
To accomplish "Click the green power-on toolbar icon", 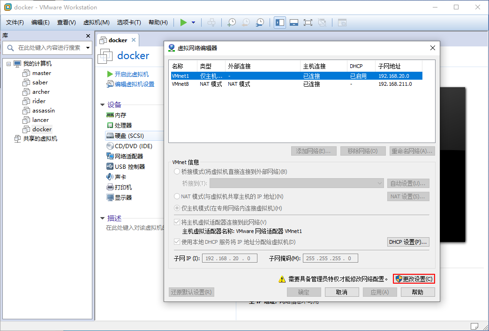I will point(184,22).
